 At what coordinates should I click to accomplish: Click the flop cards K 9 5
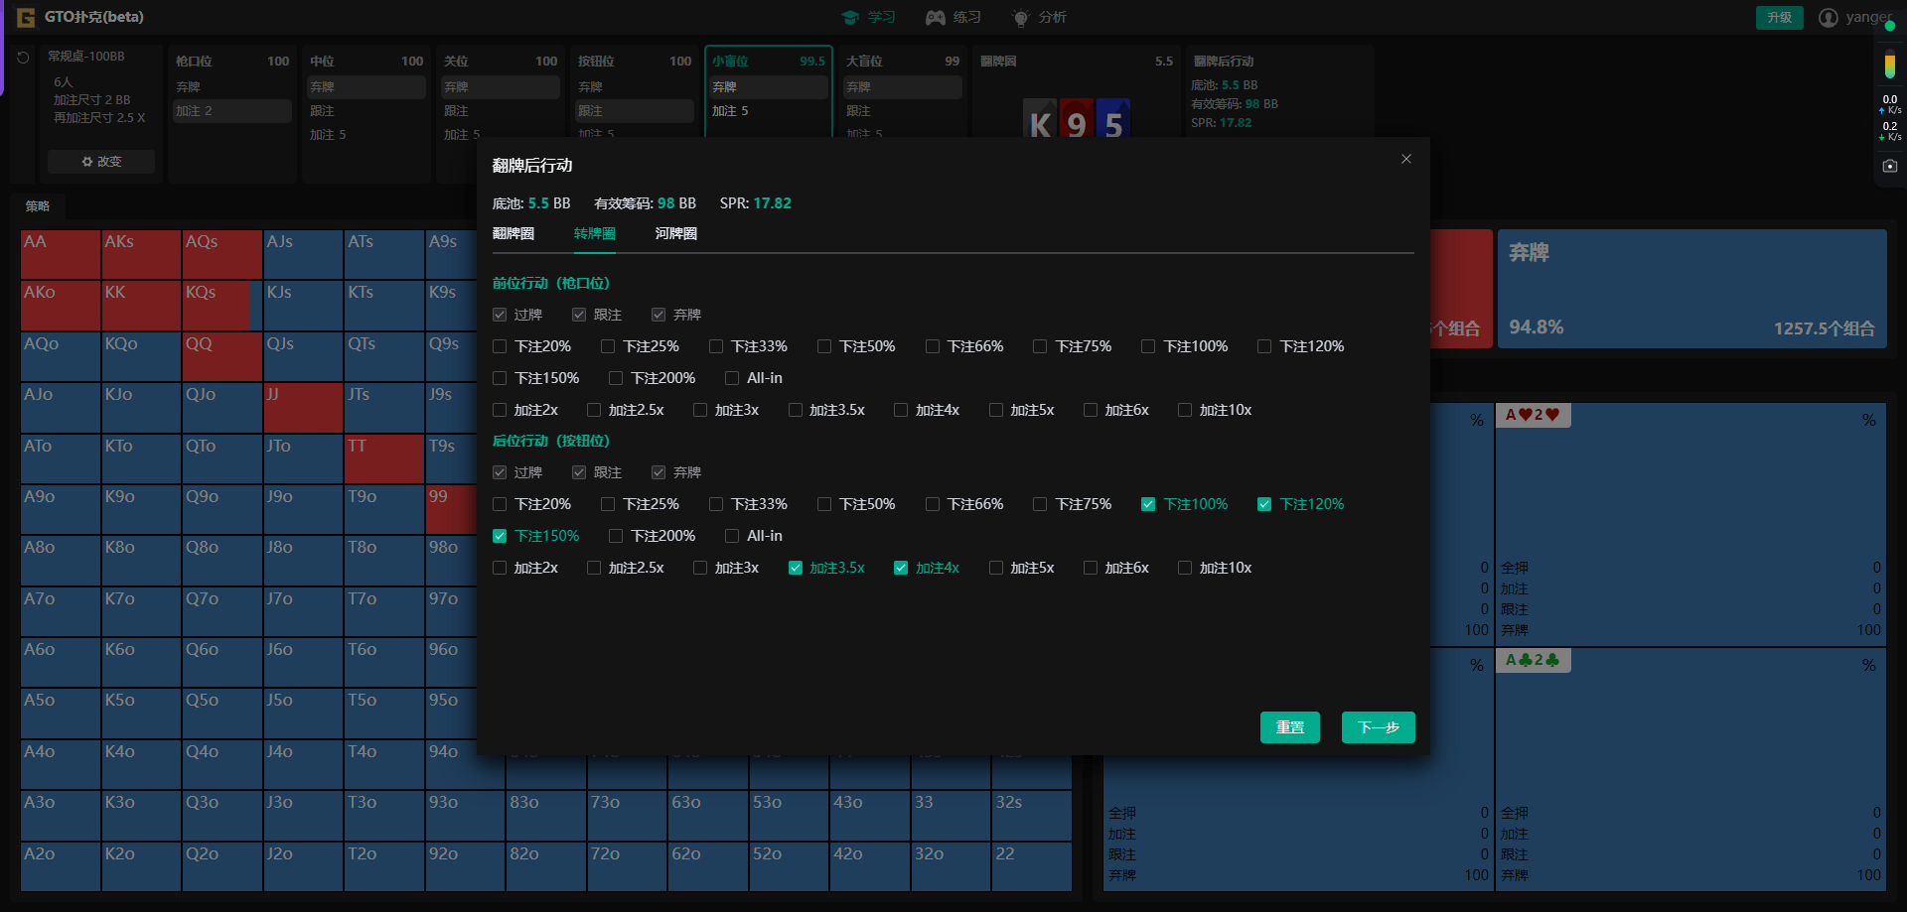[x=1077, y=119]
